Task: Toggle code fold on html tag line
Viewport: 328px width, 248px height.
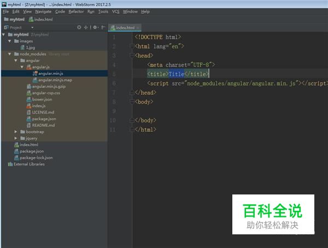Action: (x=132, y=46)
